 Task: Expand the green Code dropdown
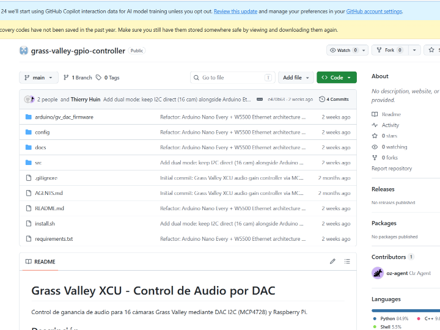tap(336, 78)
